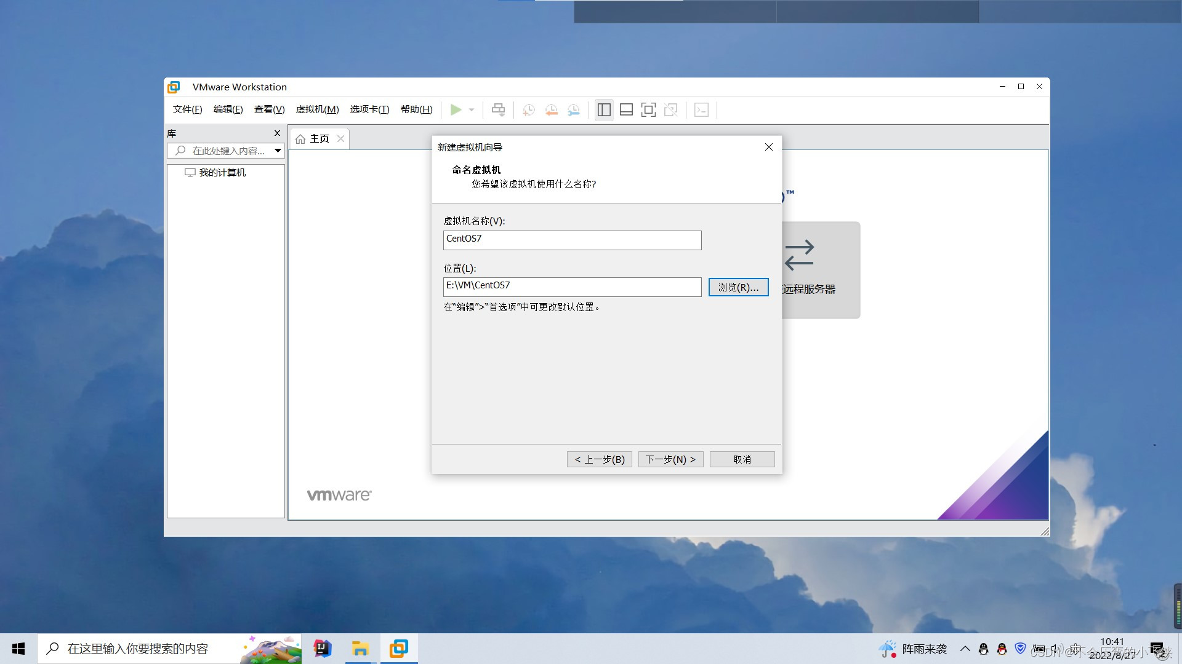
Task: Click the library search input field
Action: (x=220, y=151)
